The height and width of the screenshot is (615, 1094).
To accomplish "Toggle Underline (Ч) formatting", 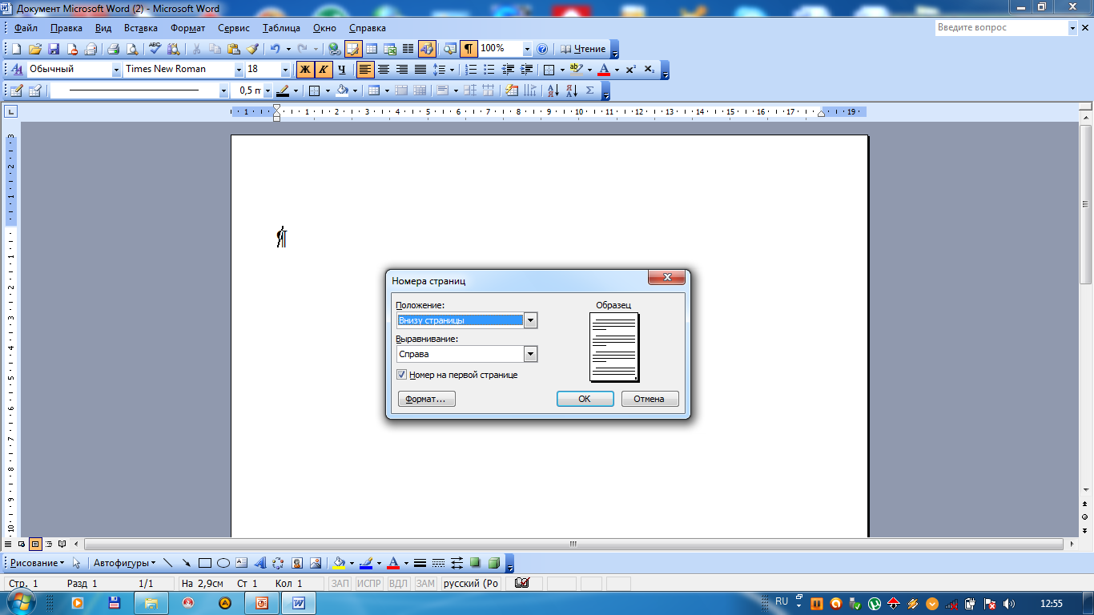I will pos(342,70).
